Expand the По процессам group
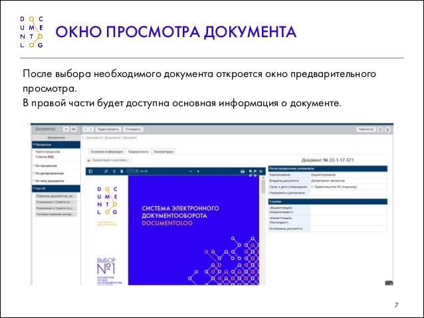This screenshot has width=424, height=318. (x=45, y=165)
